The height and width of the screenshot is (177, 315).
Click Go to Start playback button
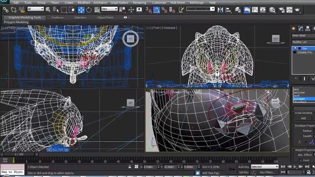[283, 167]
